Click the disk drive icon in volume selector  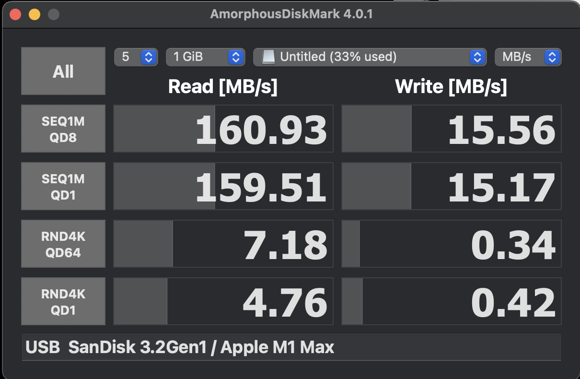coord(269,57)
